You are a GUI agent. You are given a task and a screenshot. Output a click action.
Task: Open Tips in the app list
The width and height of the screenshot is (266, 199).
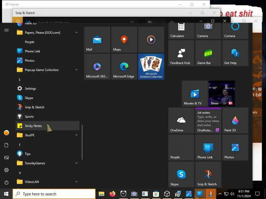(48, 154)
